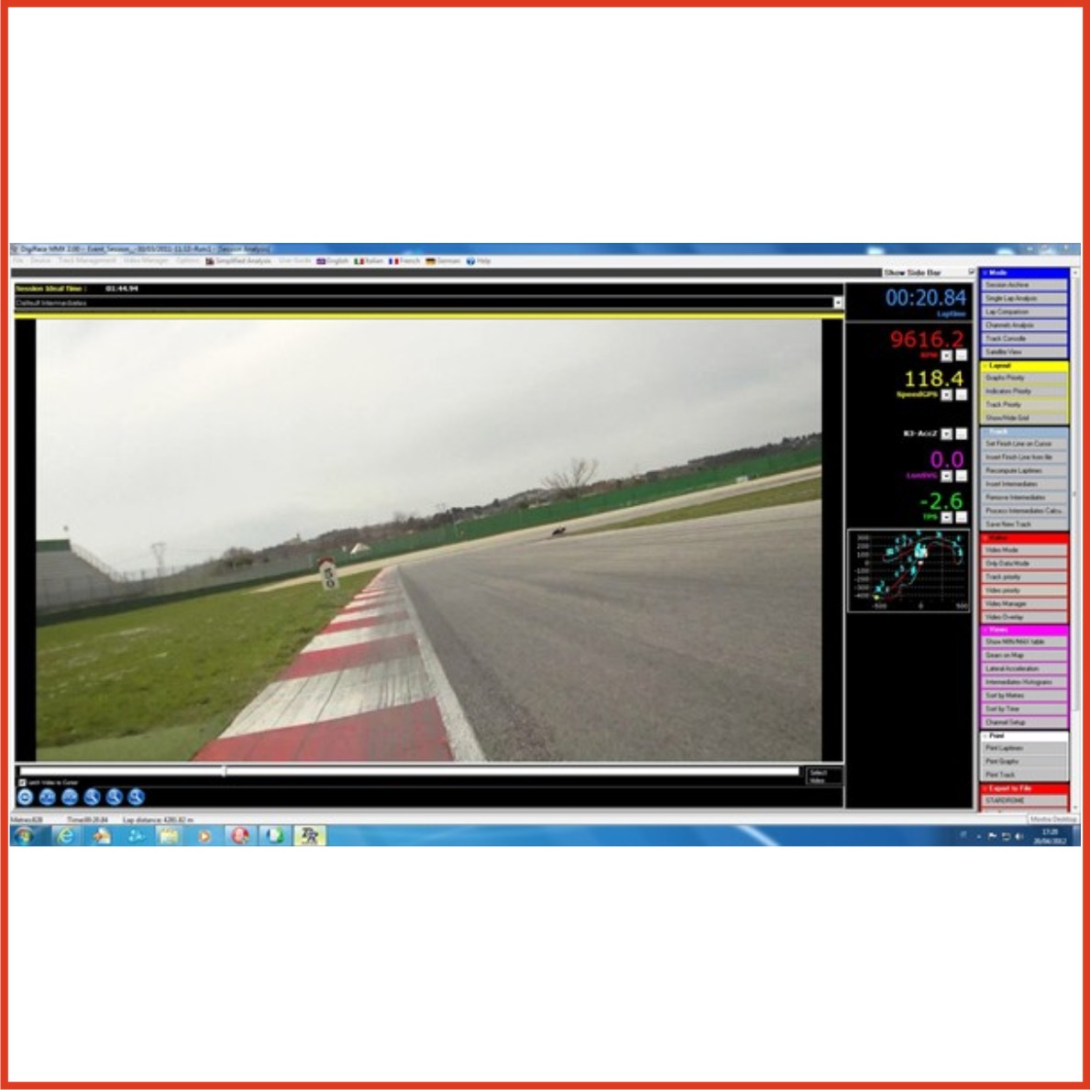Click the last magnifier zoom icon
Viewport: 1090px width, 1090px height.
pos(137,798)
